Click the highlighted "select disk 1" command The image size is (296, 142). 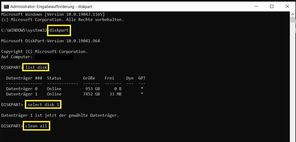point(43,105)
